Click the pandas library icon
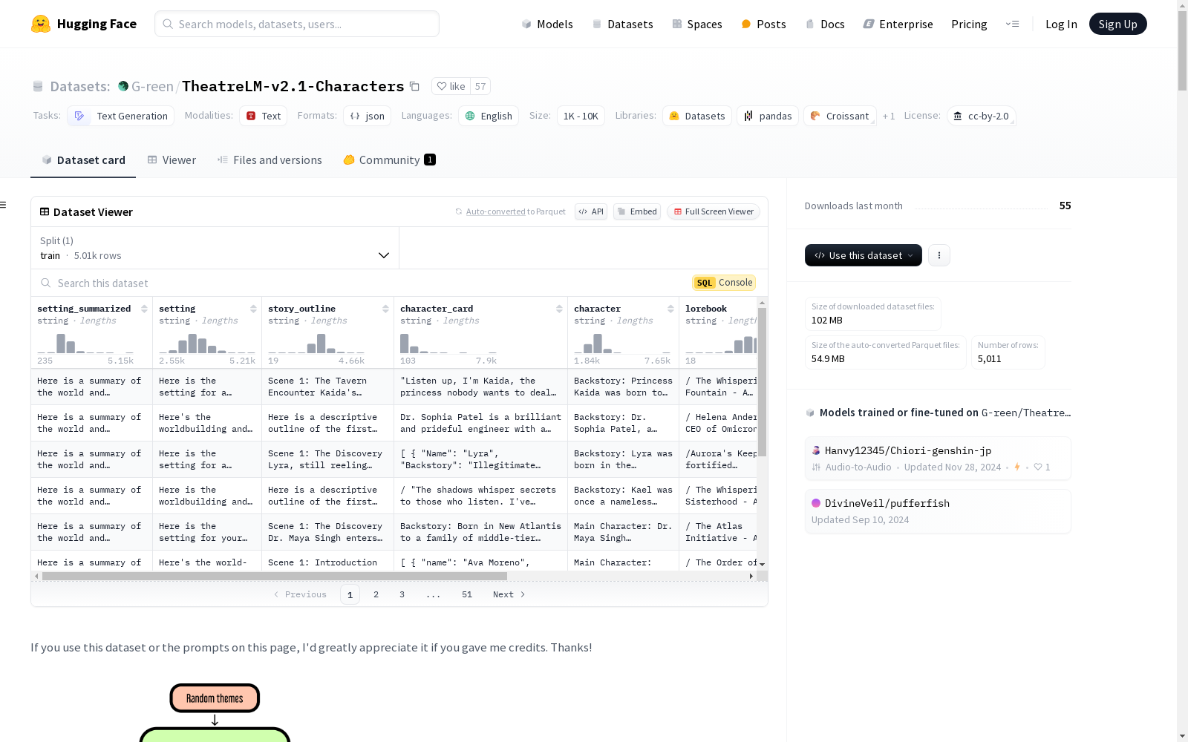Viewport: 1188px width, 742px height. [748, 116]
